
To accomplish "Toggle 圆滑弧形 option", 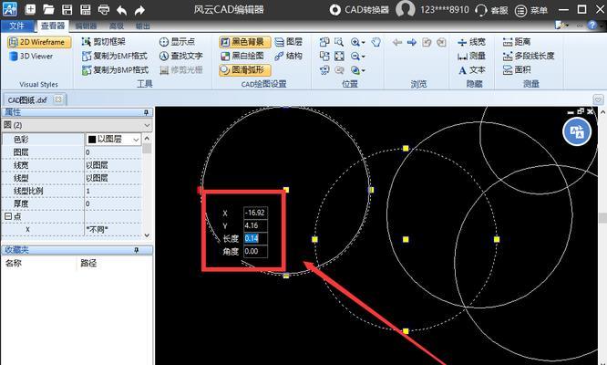I will [x=244, y=70].
